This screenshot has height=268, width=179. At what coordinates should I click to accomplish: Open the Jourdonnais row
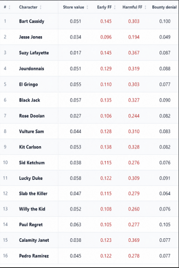pos(89,69)
